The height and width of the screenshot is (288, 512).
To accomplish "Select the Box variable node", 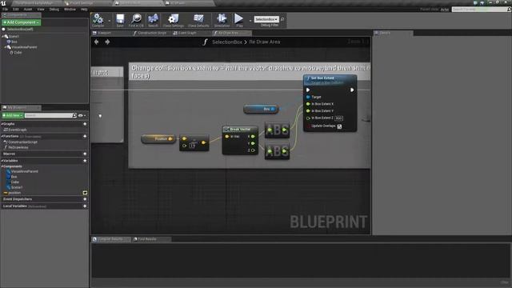I will point(261,109).
